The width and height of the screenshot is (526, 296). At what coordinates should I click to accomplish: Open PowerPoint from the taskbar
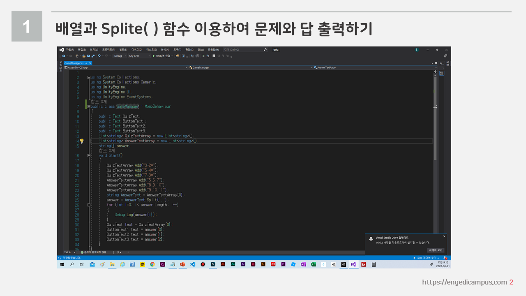(182, 264)
